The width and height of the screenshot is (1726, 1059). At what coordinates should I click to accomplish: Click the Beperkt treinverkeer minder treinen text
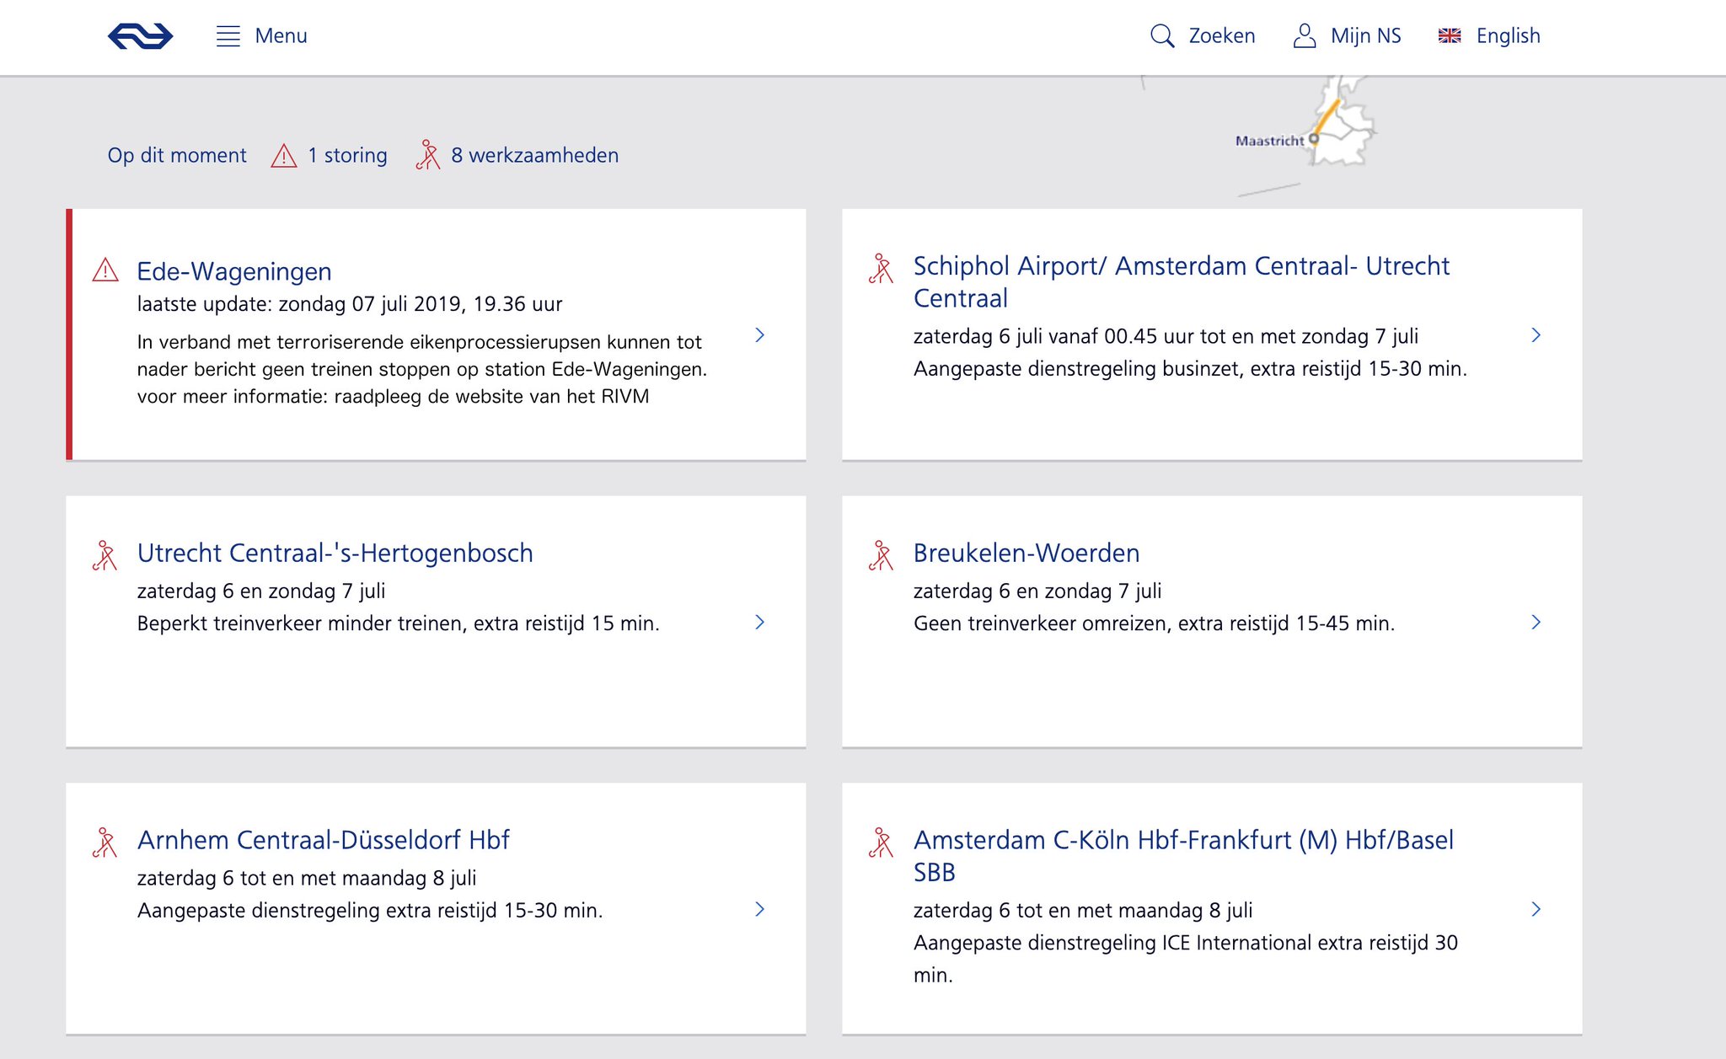[x=398, y=623]
